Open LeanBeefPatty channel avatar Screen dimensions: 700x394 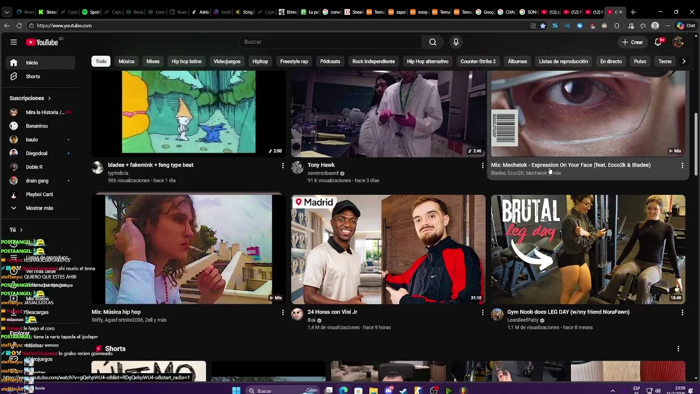pyautogui.click(x=497, y=314)
